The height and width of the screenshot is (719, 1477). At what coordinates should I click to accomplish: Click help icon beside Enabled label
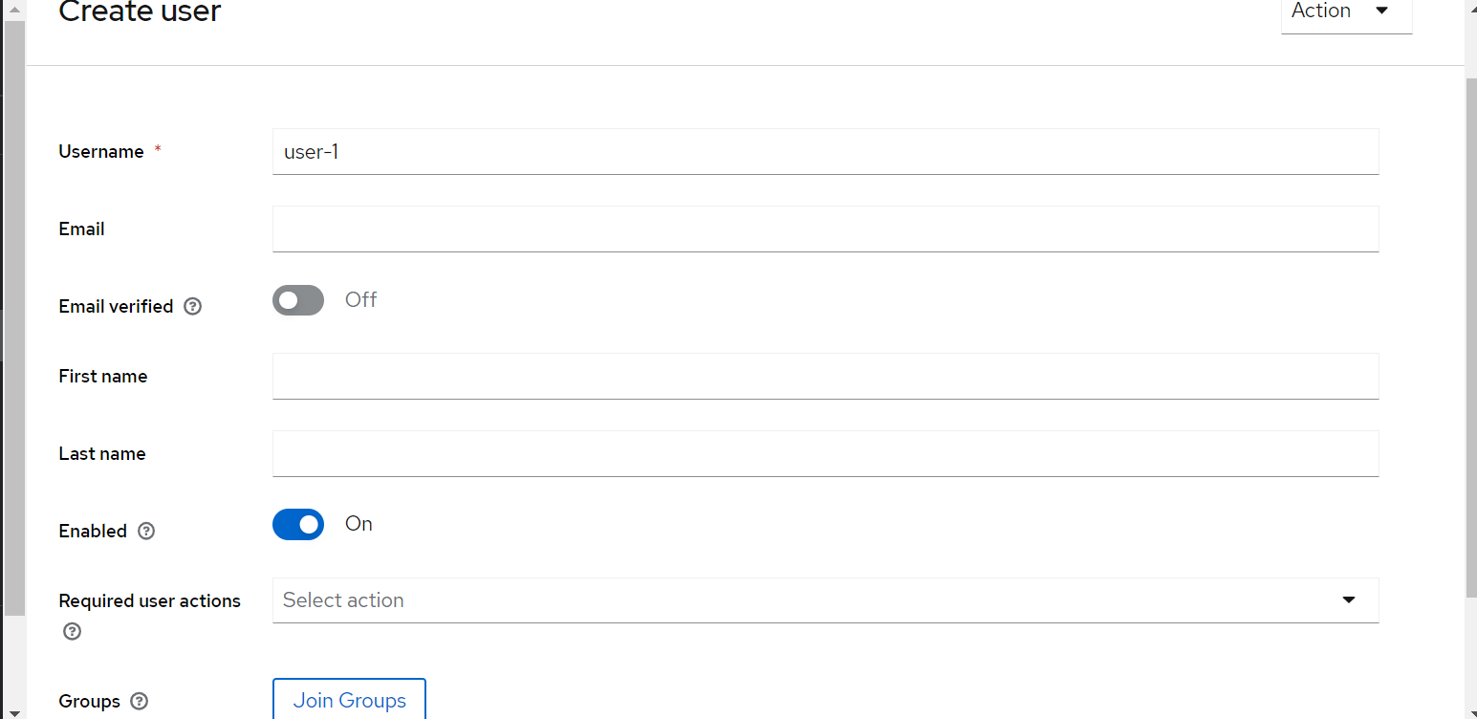click(146, 532)
